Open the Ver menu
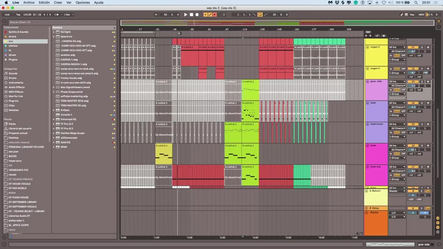Screen dimensions: 443x249 click(69, 3)
